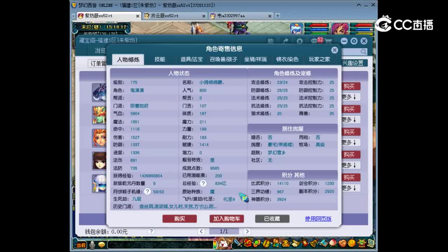This screenshot has height=252, width=448.
Task: Switch to the 技能 tab
Action: [160, 59]
